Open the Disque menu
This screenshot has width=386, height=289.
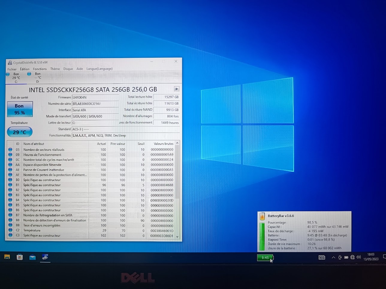(x=68, y=69)
